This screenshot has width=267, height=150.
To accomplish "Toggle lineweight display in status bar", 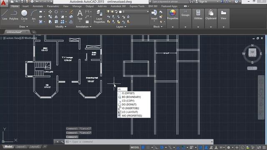I will (x=192, y=147).
